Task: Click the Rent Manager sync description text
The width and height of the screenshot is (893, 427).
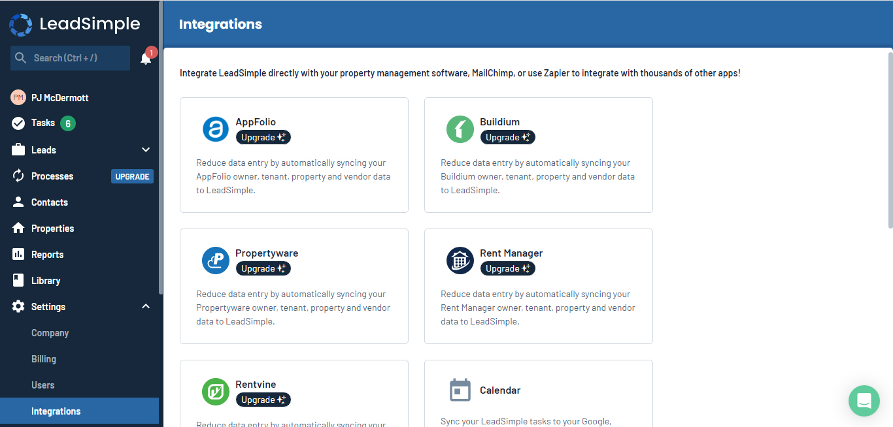Action: pyautogui.click(x=538, y=308)
